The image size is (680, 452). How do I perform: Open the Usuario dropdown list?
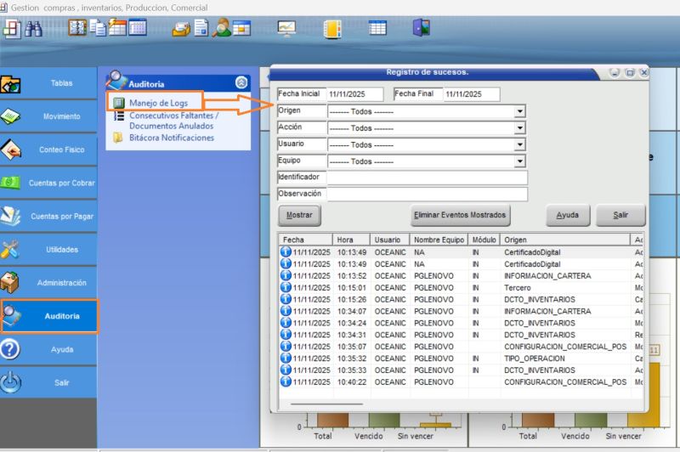click(519, 144)
